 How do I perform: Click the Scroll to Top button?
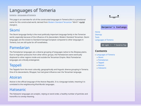[120, 45]
